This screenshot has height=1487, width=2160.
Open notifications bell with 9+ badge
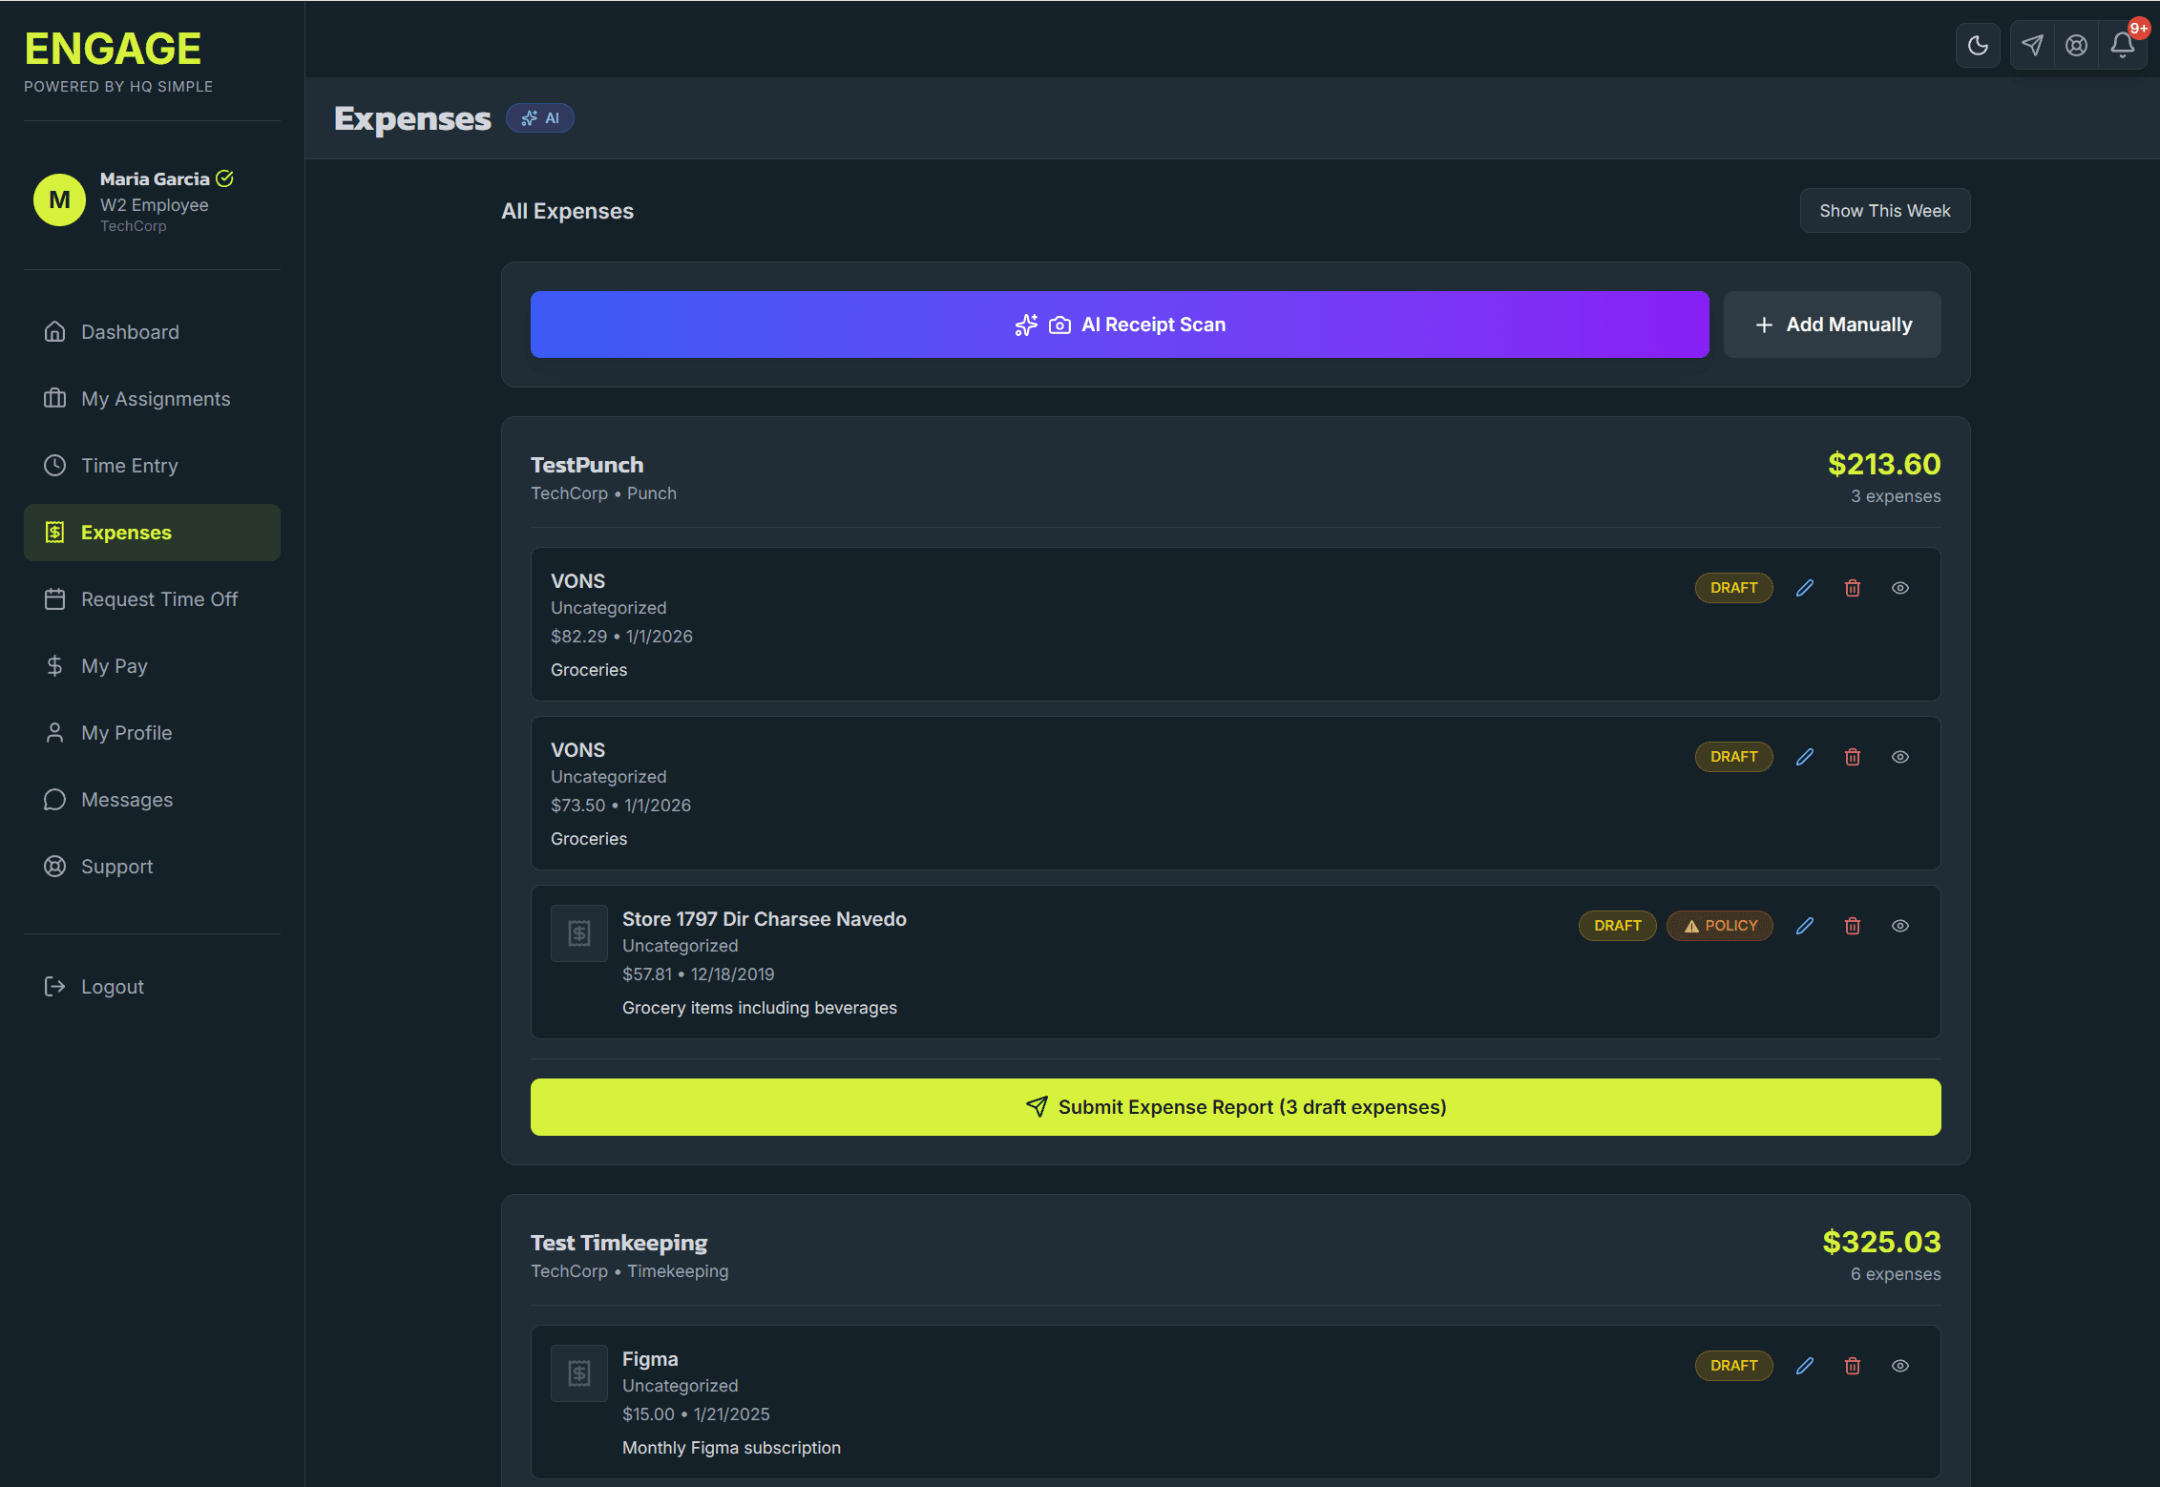point(2122,45)
